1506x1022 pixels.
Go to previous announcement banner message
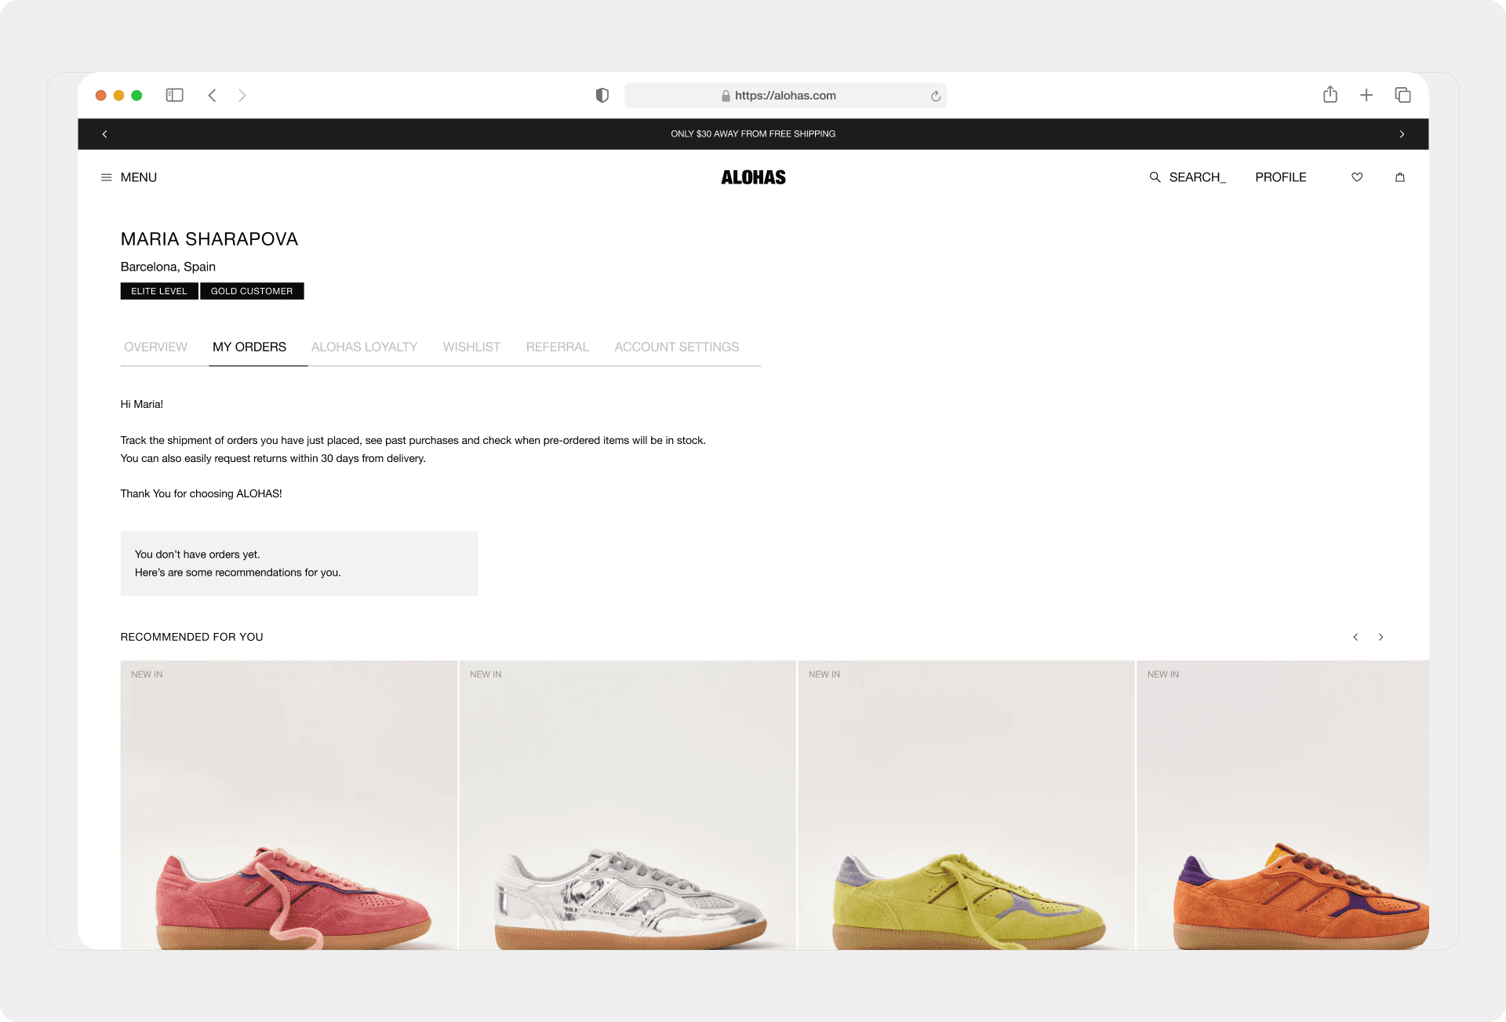point(104,134)
